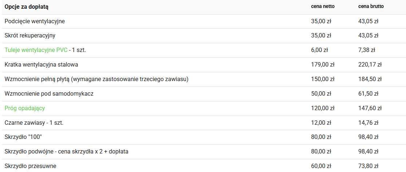Click the Skrzydło podwójne row text
406x172 pixels.
coord(66,152)
